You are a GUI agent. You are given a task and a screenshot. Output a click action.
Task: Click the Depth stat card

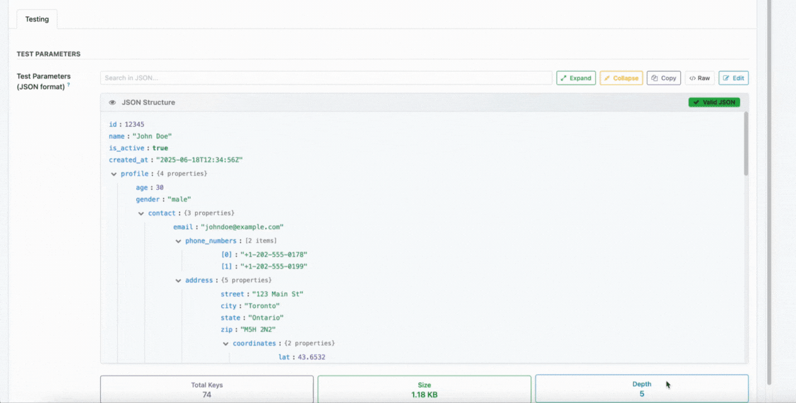641,389
